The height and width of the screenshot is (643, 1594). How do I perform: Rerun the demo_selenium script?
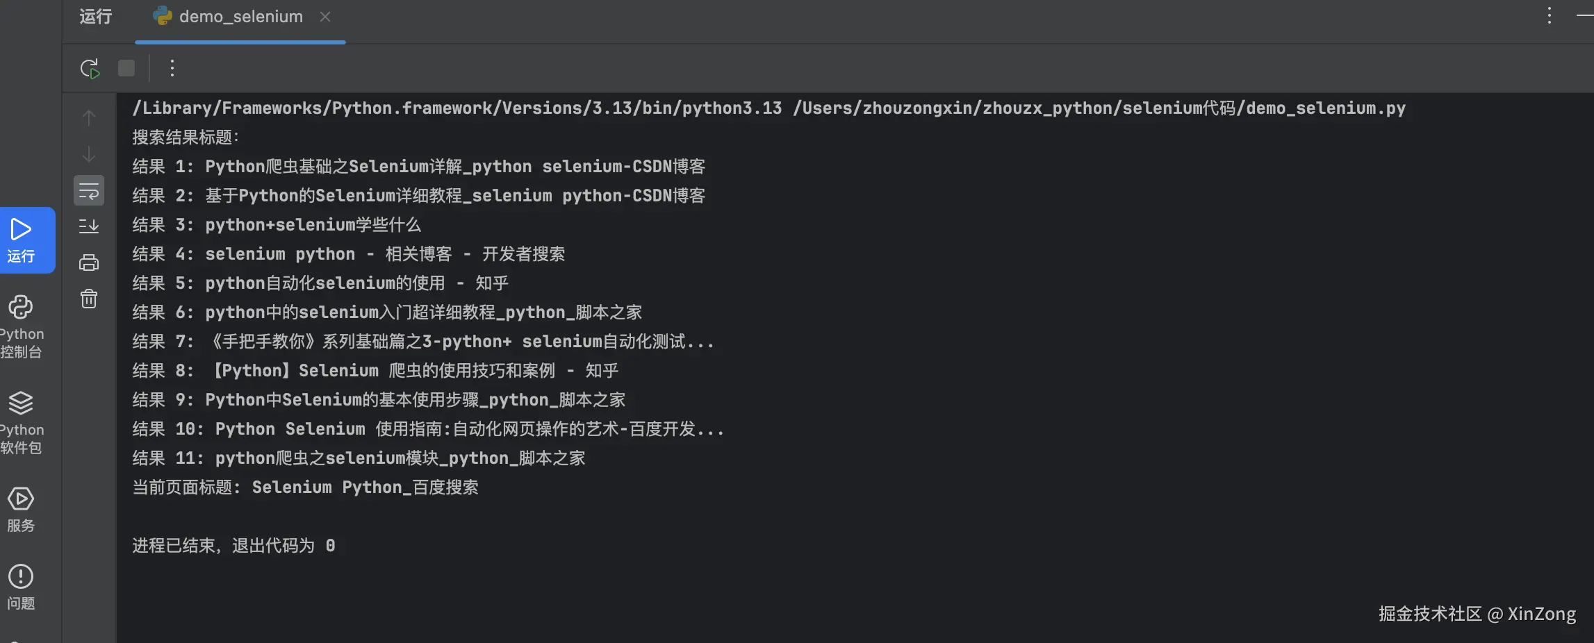(x=90, y=68)
